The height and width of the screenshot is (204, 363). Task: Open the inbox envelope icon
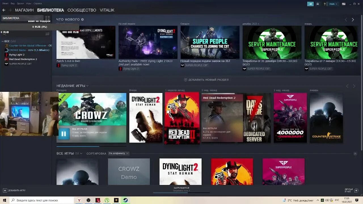318,4
